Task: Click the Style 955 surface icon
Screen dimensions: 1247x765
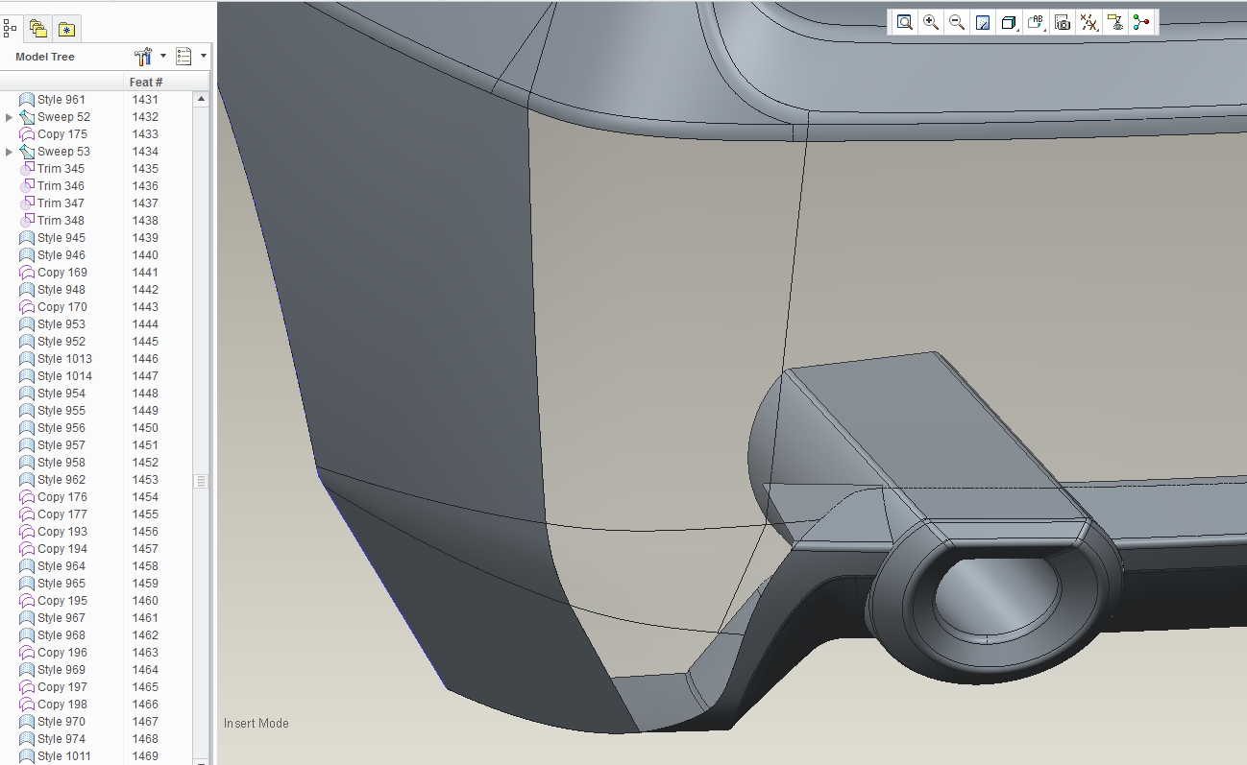Action: (x=27, y=411)
